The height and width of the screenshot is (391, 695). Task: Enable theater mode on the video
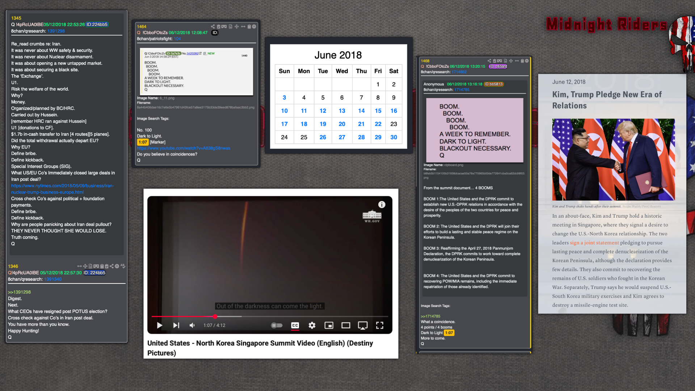pyautogui.click(x=346, y=325)
